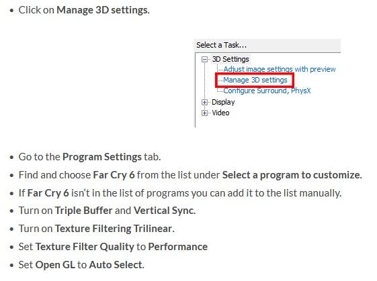Click Far Cry 6 in the Find and choose bullet
Viewport: 377px width, 281px height.
(114, 175)
